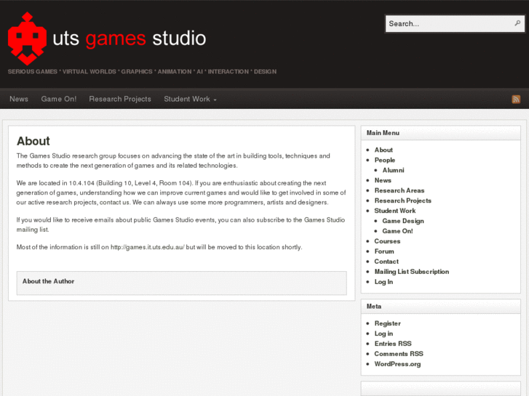Image resolution: width=529 pixels, height=396 pixels.
Task: Click the red robot logo icon
Action: [27, 39]
